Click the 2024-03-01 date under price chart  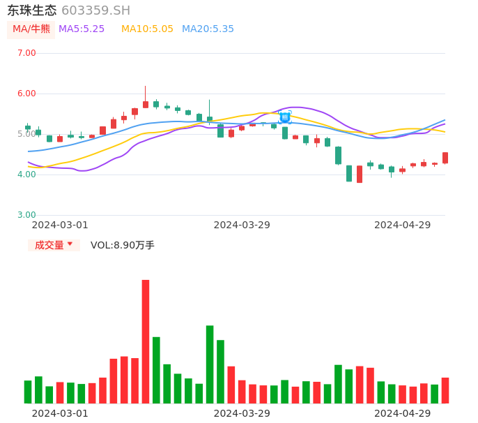[60, 225]
